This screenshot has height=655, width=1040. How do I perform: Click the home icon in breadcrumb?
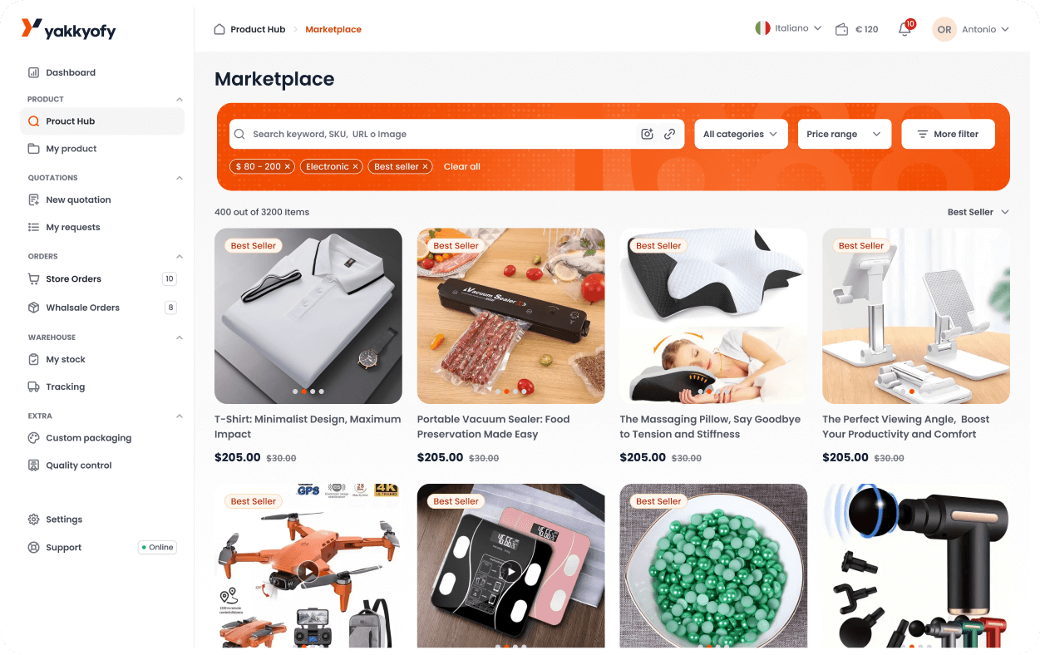coord(219,29)
